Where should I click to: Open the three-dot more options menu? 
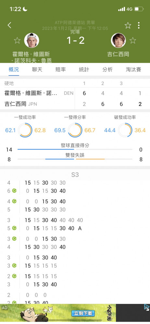click(139, 25)
